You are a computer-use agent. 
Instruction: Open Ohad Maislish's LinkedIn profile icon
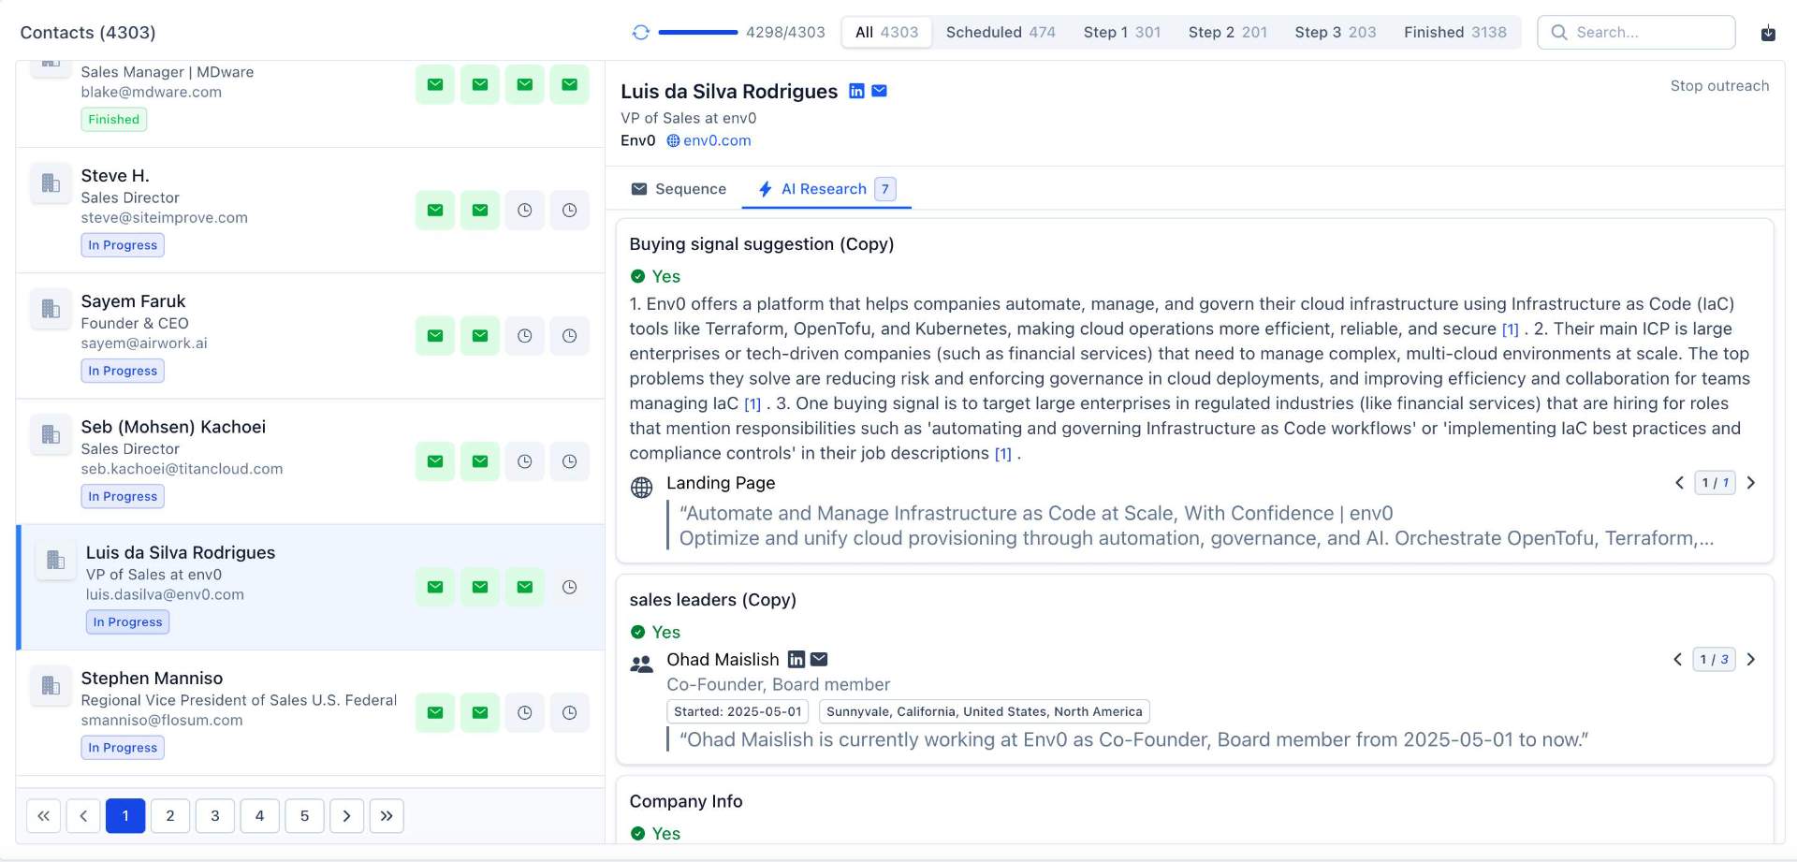[796, 660]
